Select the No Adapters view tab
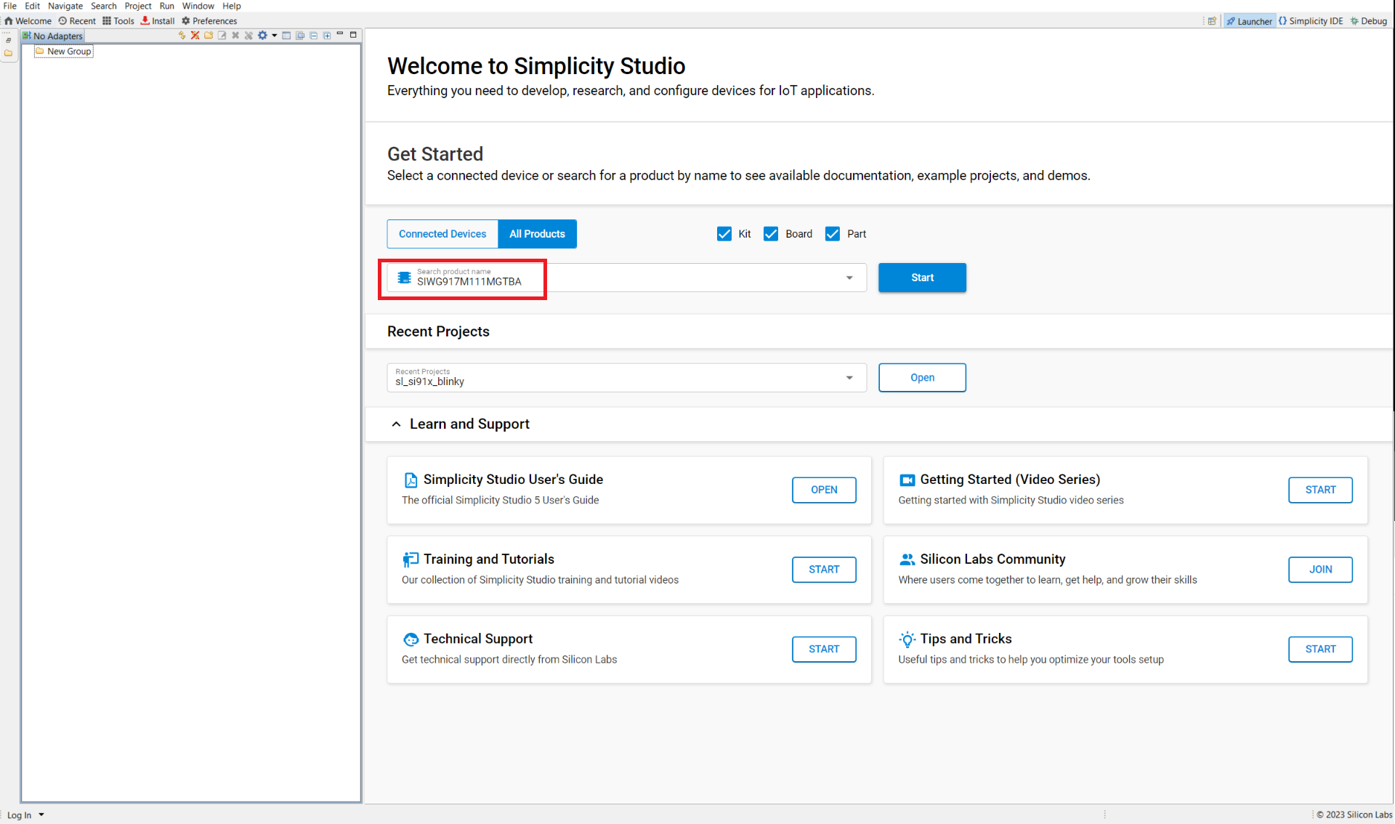This screenshot has width=1395, height=824. 53,36
